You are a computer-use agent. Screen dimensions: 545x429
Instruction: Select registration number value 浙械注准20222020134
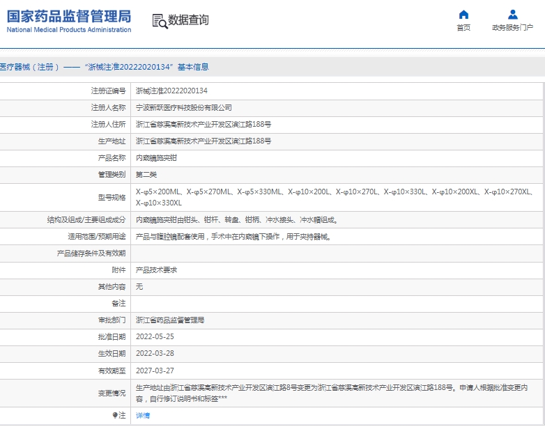(171, 91)
